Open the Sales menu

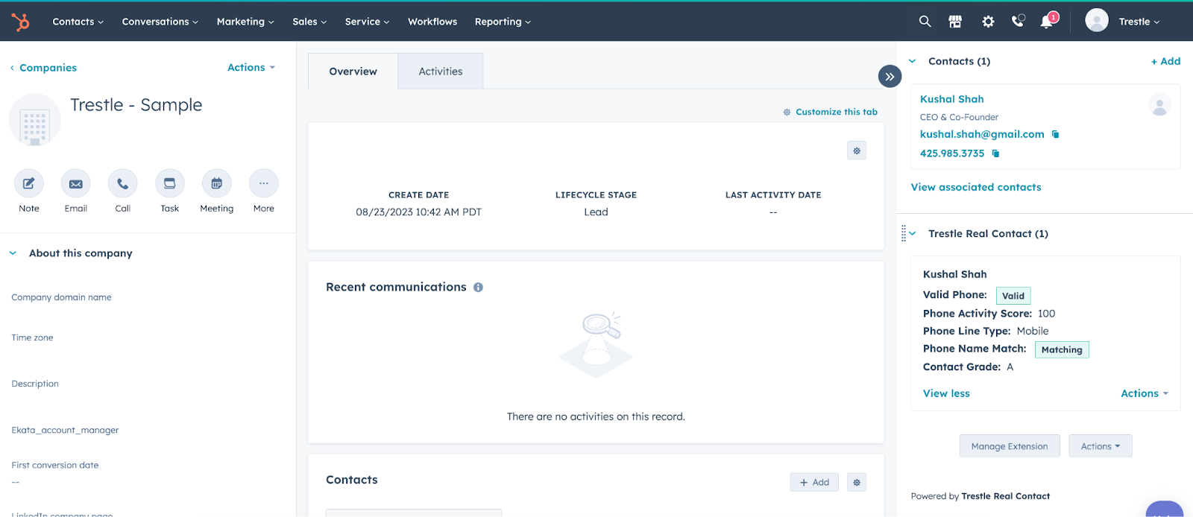point(309,22)
